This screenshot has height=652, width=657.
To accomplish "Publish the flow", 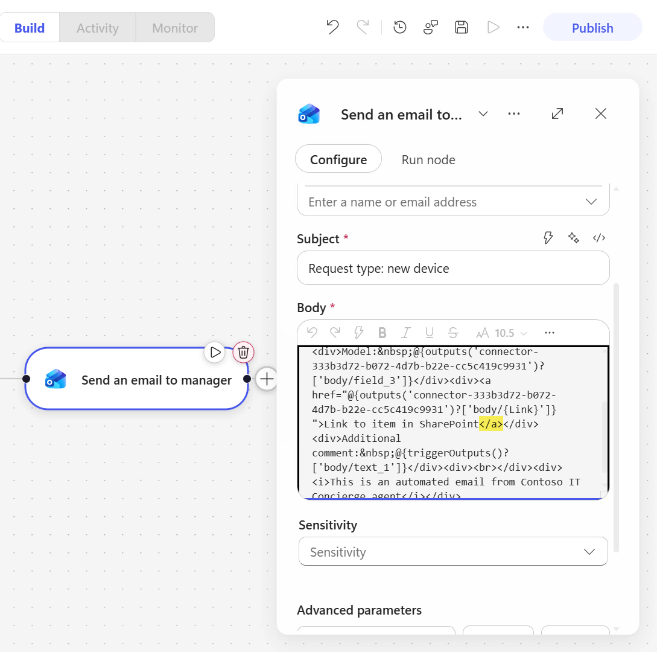I will (592, 27).
